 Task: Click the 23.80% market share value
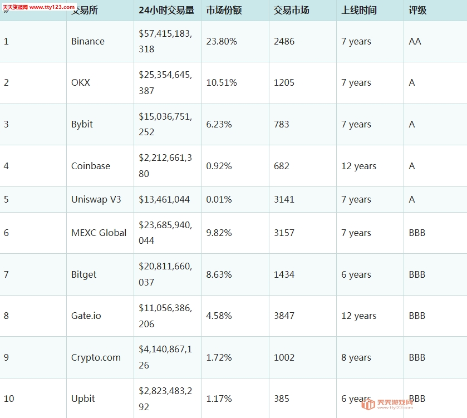222,41
